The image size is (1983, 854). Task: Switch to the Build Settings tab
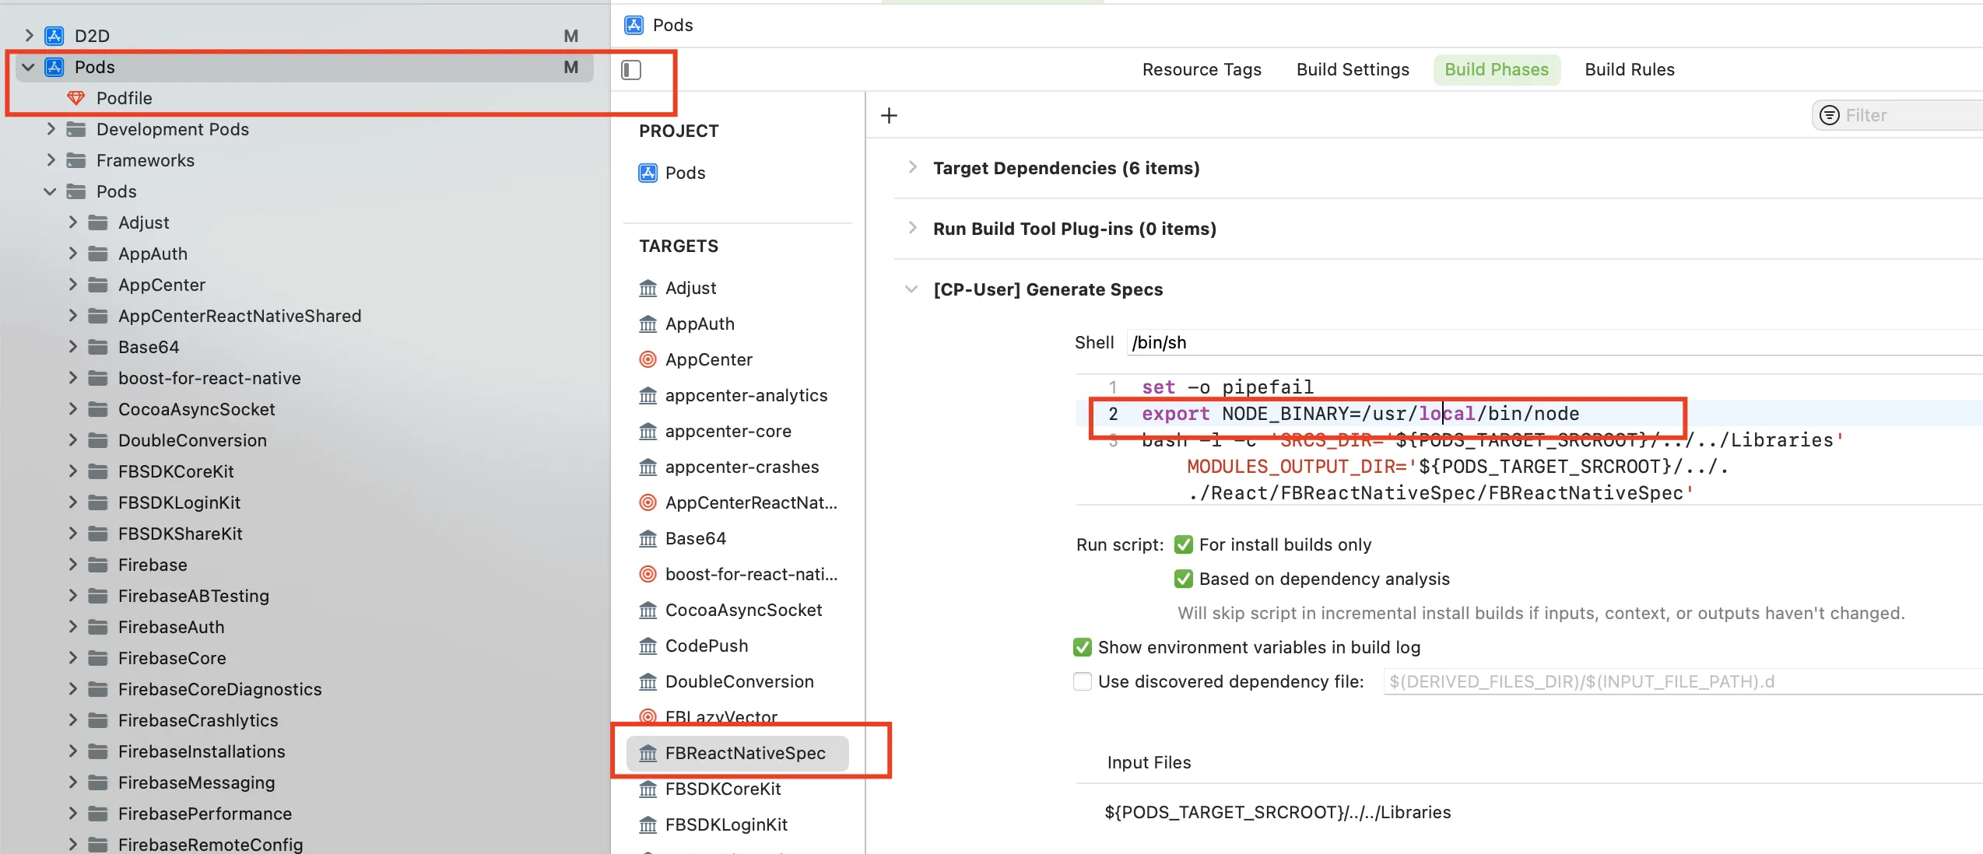tap(1352, 69)
